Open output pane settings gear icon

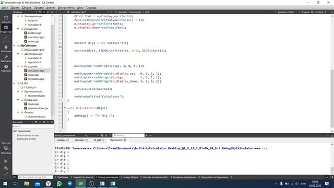[110, 136]
